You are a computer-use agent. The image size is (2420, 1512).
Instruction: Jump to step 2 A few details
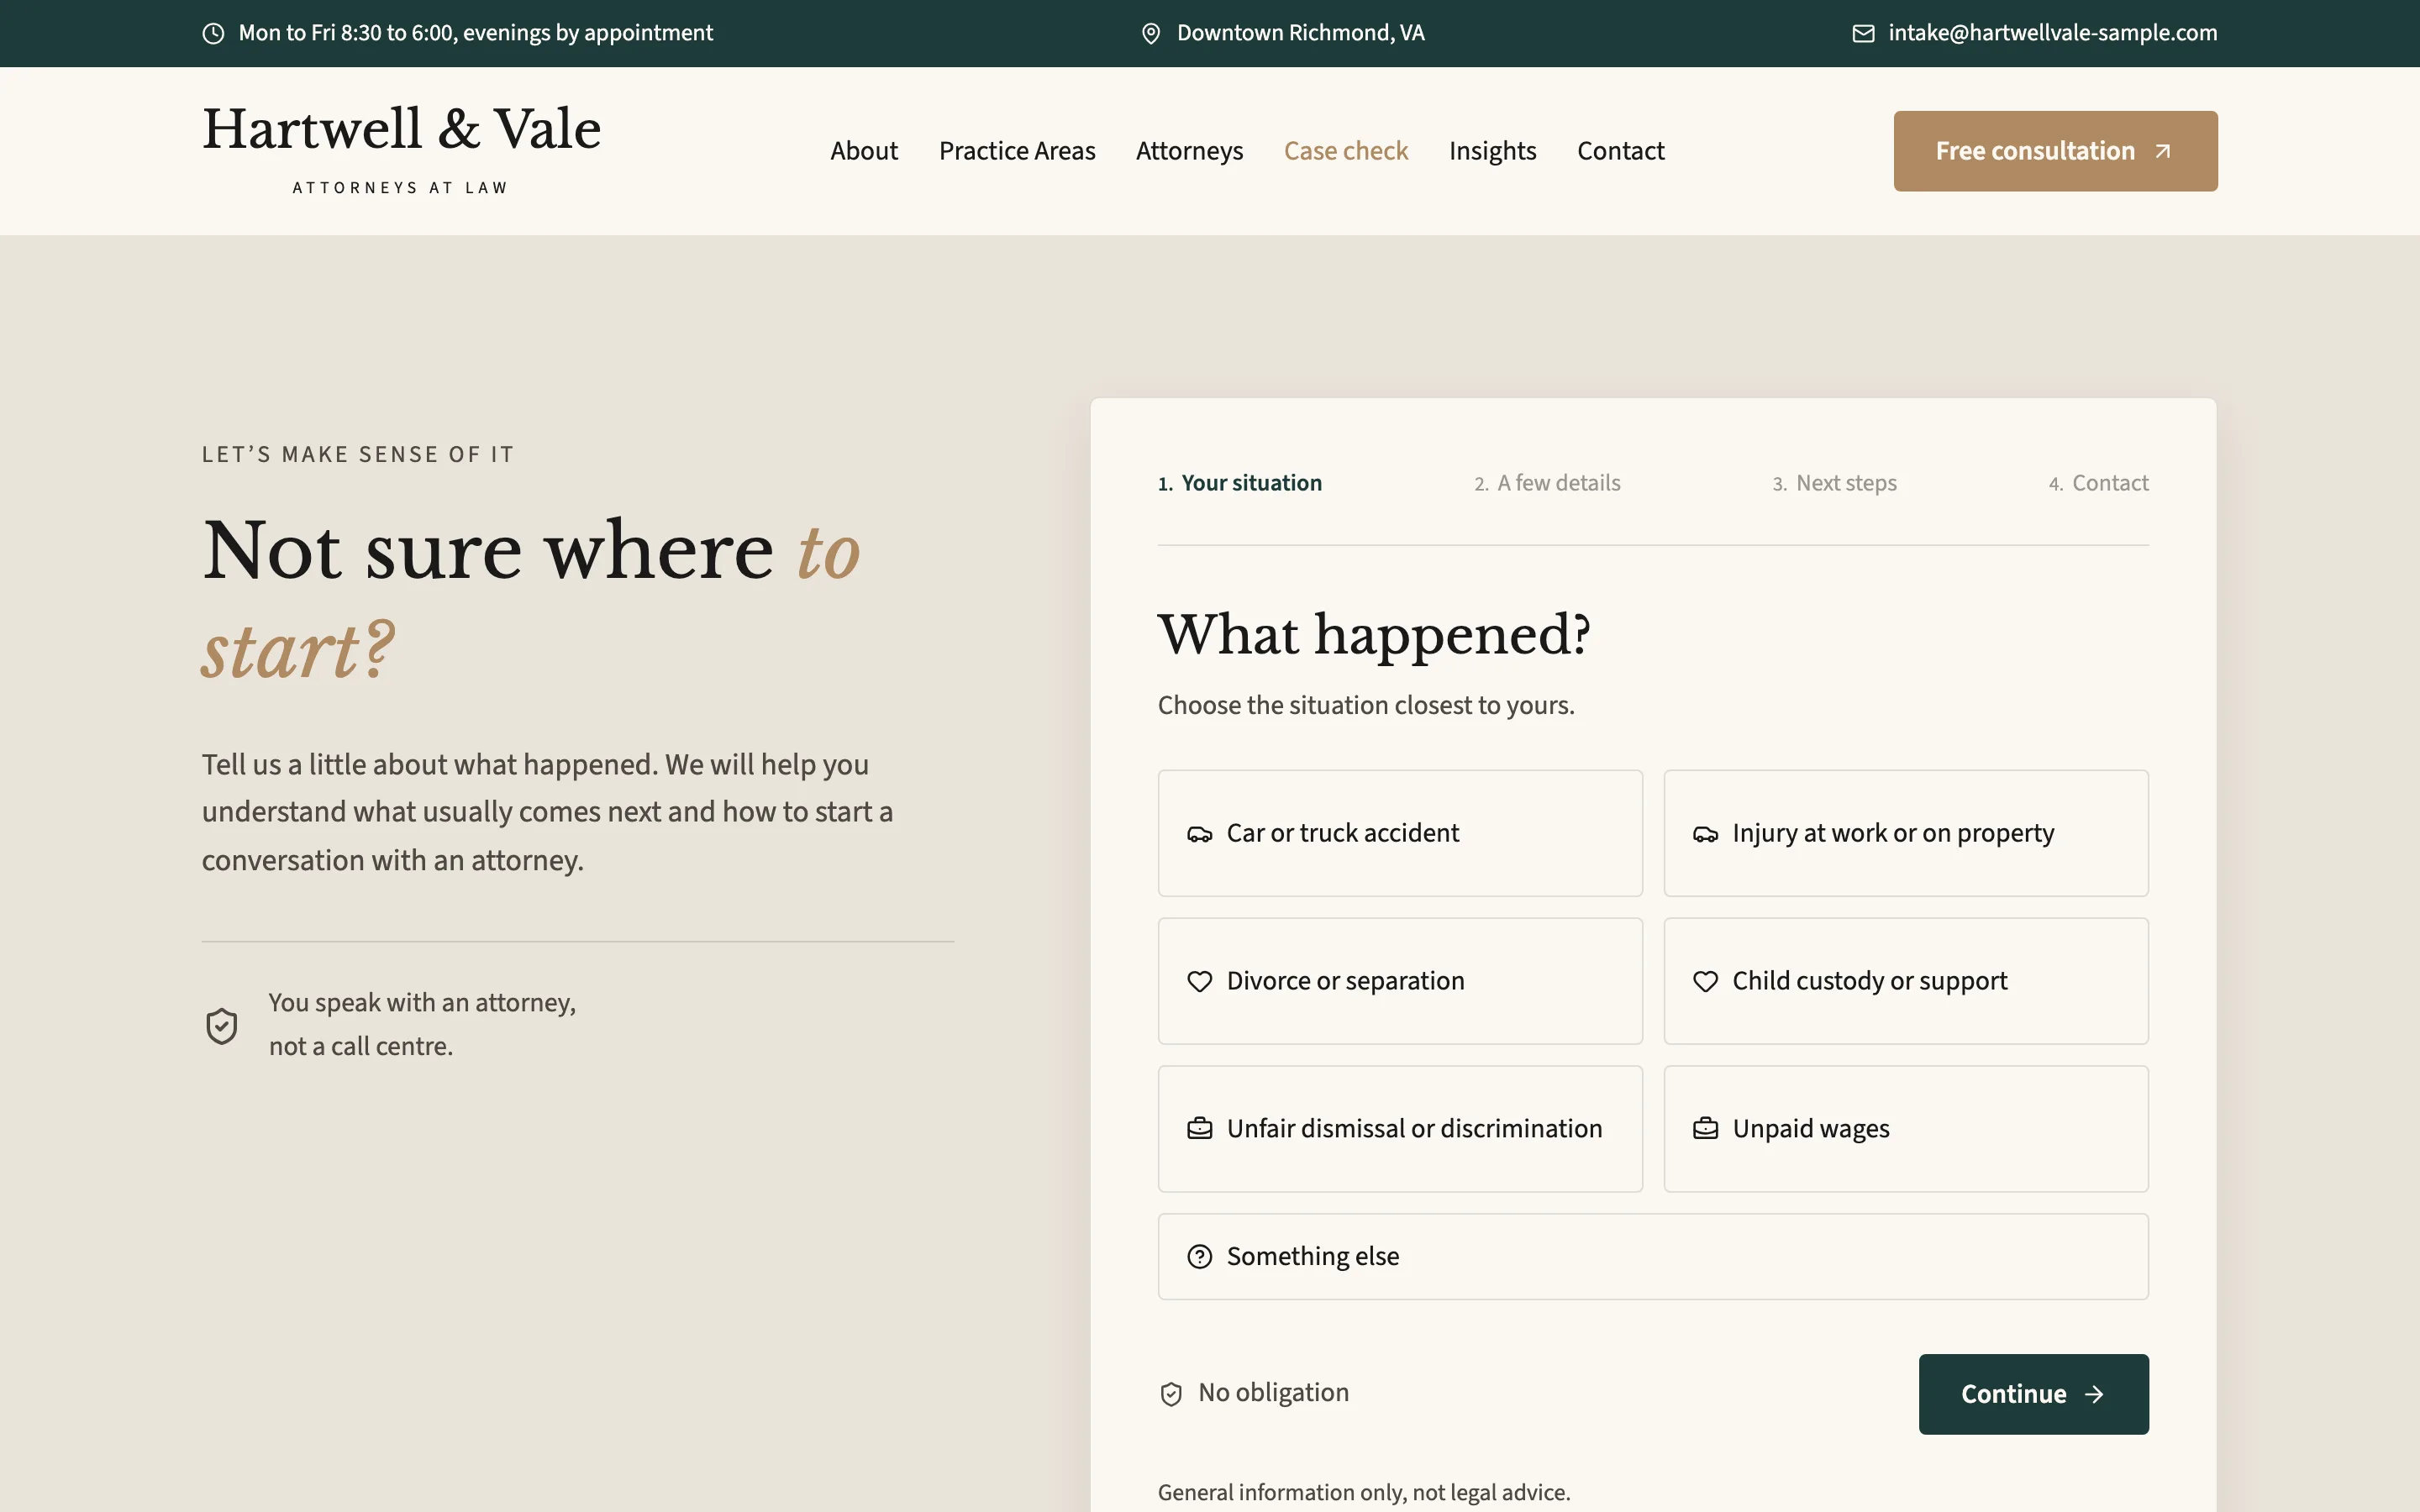tap(1547, 483)
